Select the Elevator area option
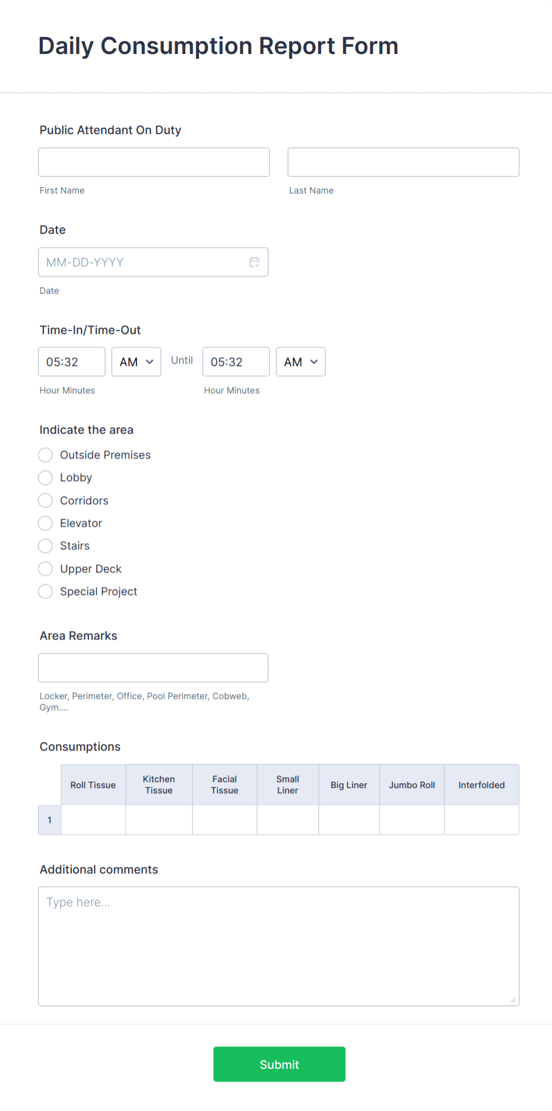Image resolution: width=552 pixels, height=1111 pixels. coord(45,523)
